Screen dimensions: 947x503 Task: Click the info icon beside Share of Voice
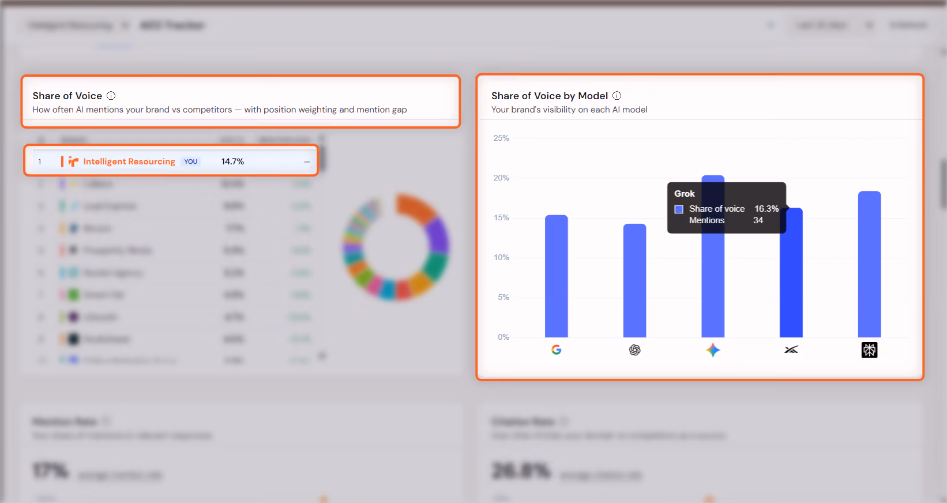pyautogui.click(x=111, y=96)
